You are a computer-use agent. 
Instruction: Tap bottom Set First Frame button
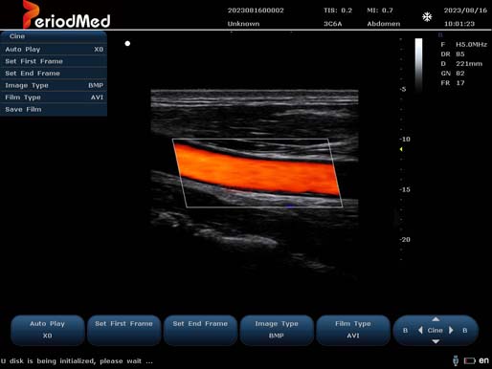pyautogui.click(x=124, y=330)
